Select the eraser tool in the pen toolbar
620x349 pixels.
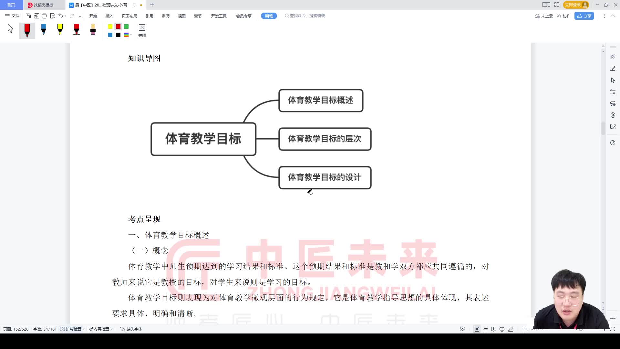(93, 30)
